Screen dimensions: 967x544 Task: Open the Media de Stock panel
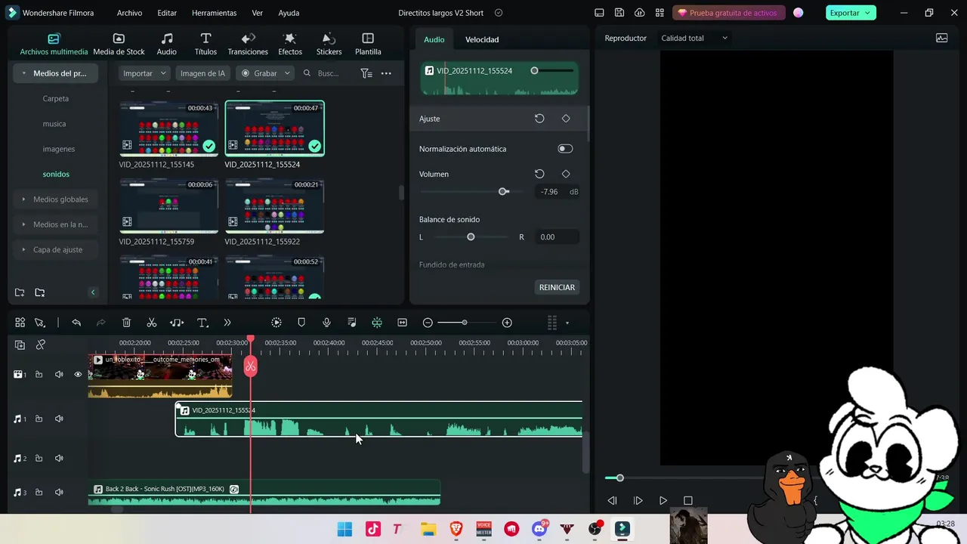coord(119,45)
